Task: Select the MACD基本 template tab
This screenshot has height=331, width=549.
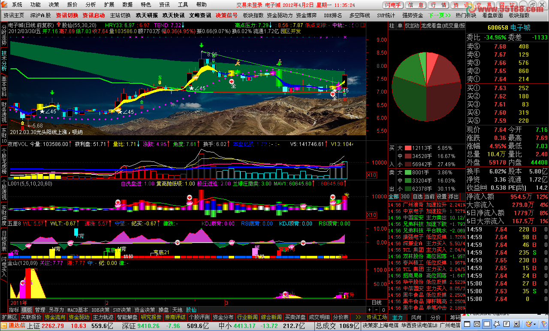Action: click(x=78, y=310)
